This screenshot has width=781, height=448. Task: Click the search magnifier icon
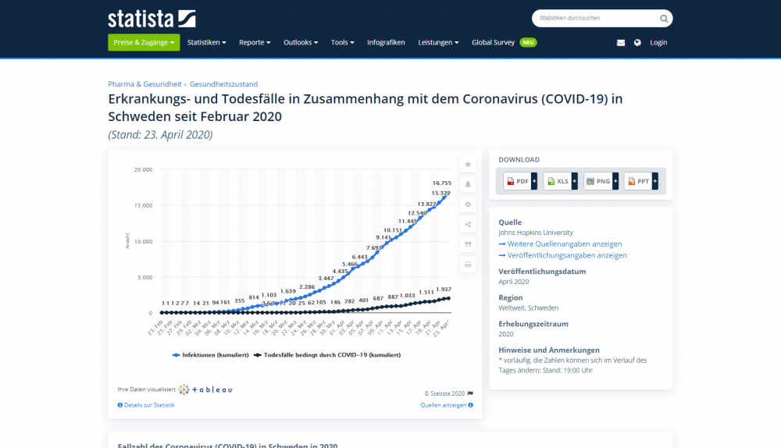tap(664, 19)
